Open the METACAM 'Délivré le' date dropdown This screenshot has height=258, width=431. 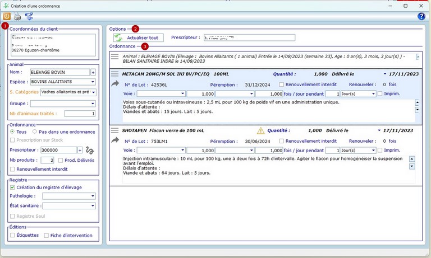tap(385, 73)
